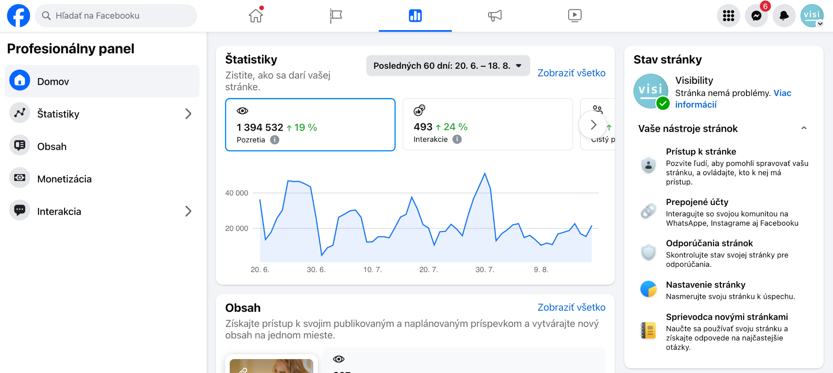Open the date range dropdown
Viewport: 833px width, 373px height.
click(448, 66)
